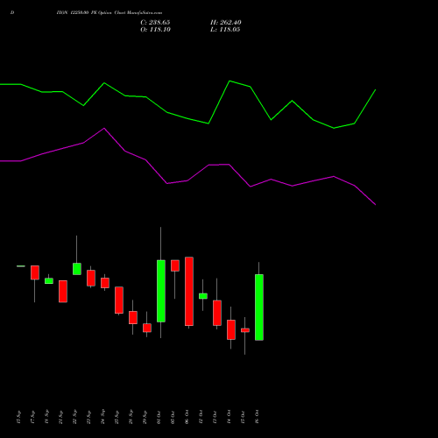Select the 13 Oct date label
The height and width of the screenshot is (438, 438).
coord(215,417)
